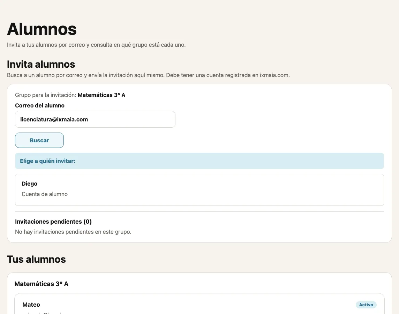
Task: Click the Invitaciones pendientes (0) label
Action: [53, 222]
